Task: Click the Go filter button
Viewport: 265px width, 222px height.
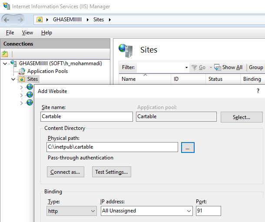Action: [202, 67]
